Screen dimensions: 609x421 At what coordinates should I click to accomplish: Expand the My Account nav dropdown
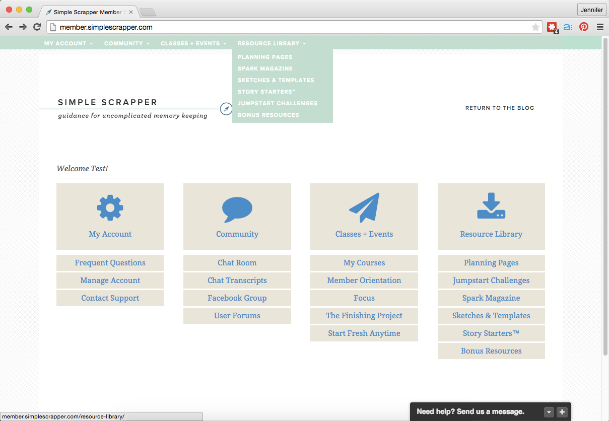pyautogui.click(x=68, y=43)
